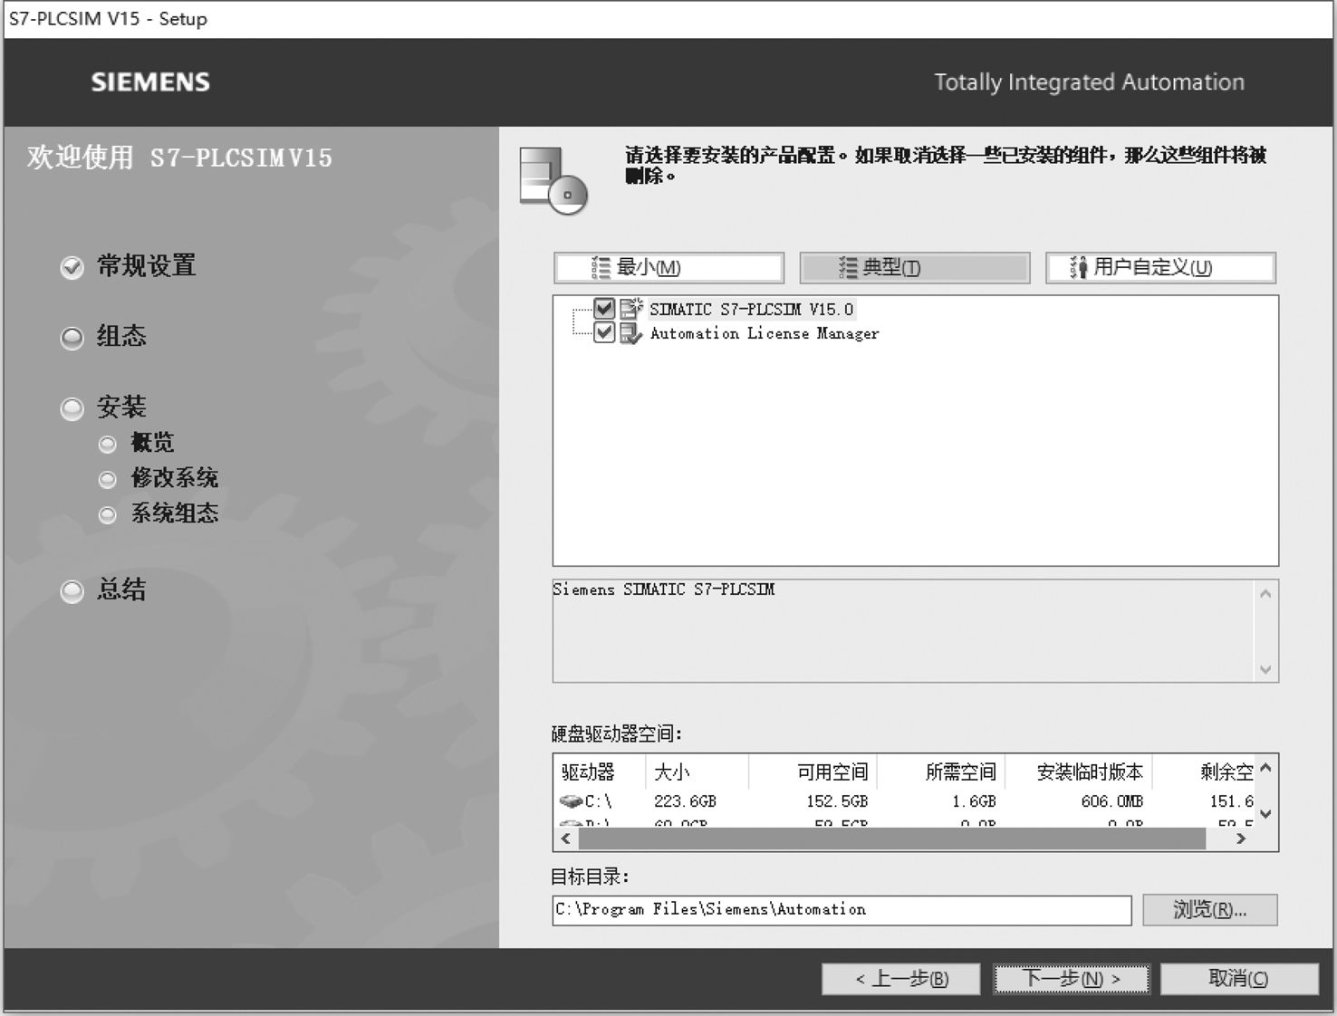Select the 总结 step indicator
Image resolution: width=1337 pixels, height=1016 pixels.
(72, 592)
